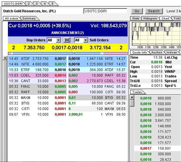
Task: Select the Trades tab
Action: (137, 92)
